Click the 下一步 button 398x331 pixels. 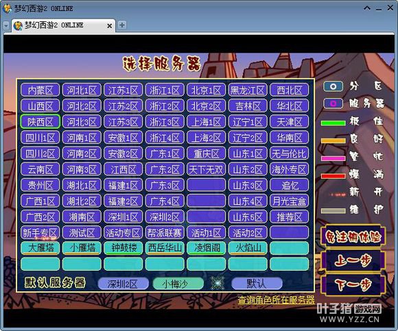click(x=353, y=284)
